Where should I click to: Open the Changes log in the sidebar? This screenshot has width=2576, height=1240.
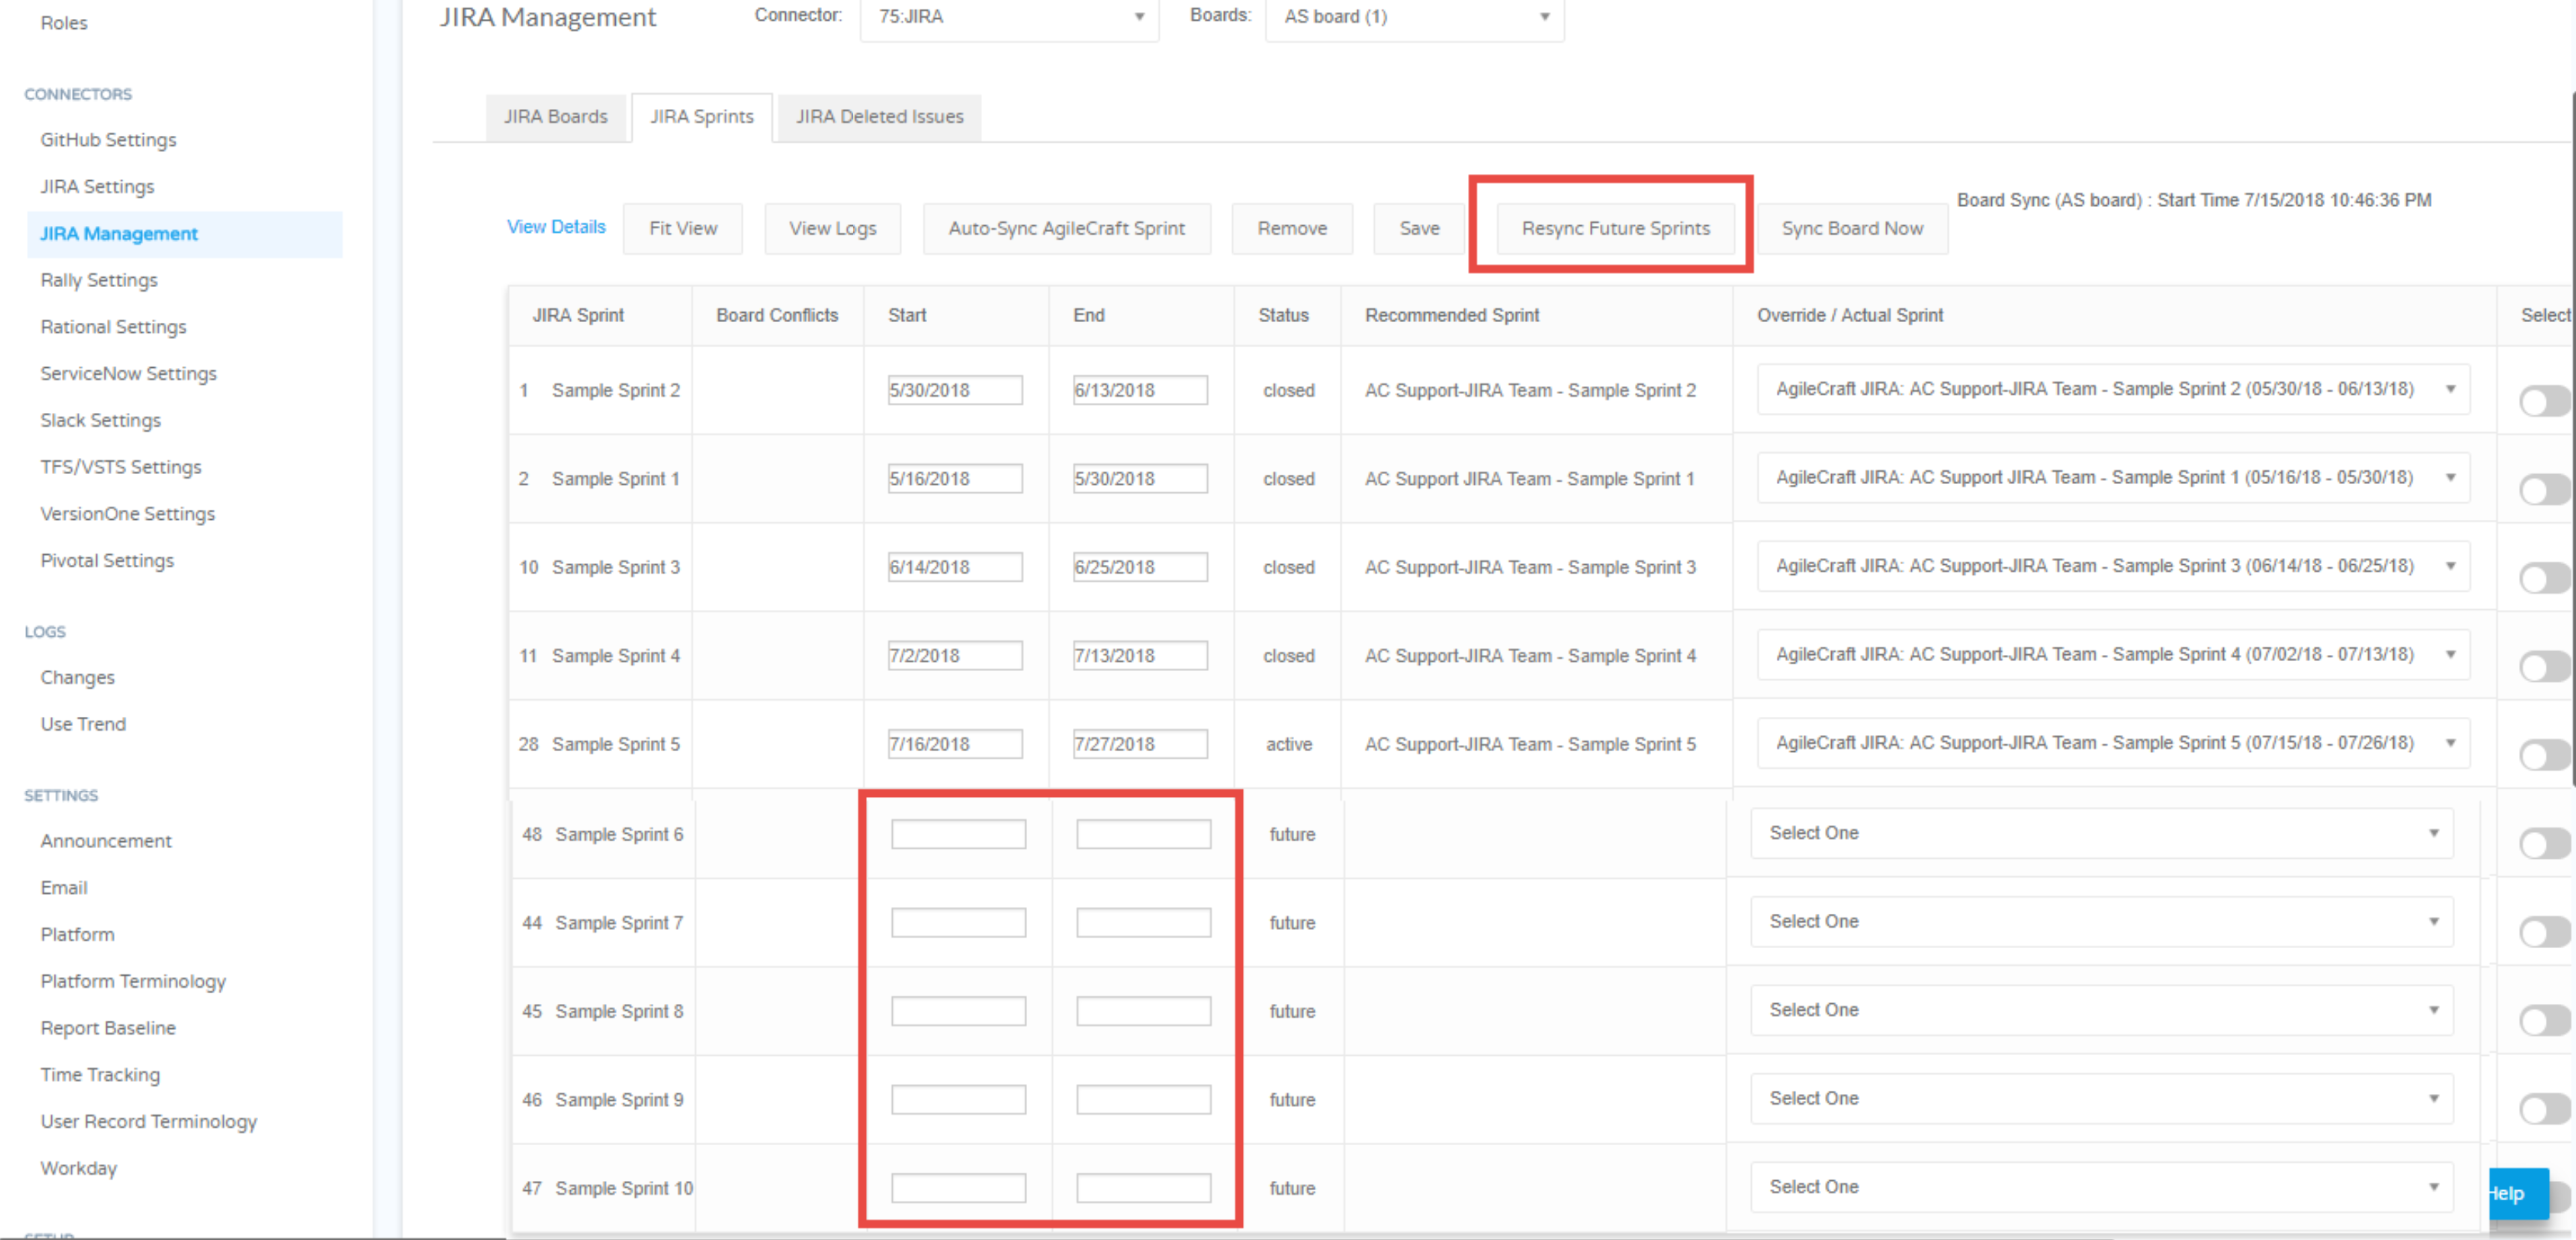[77, 677]
